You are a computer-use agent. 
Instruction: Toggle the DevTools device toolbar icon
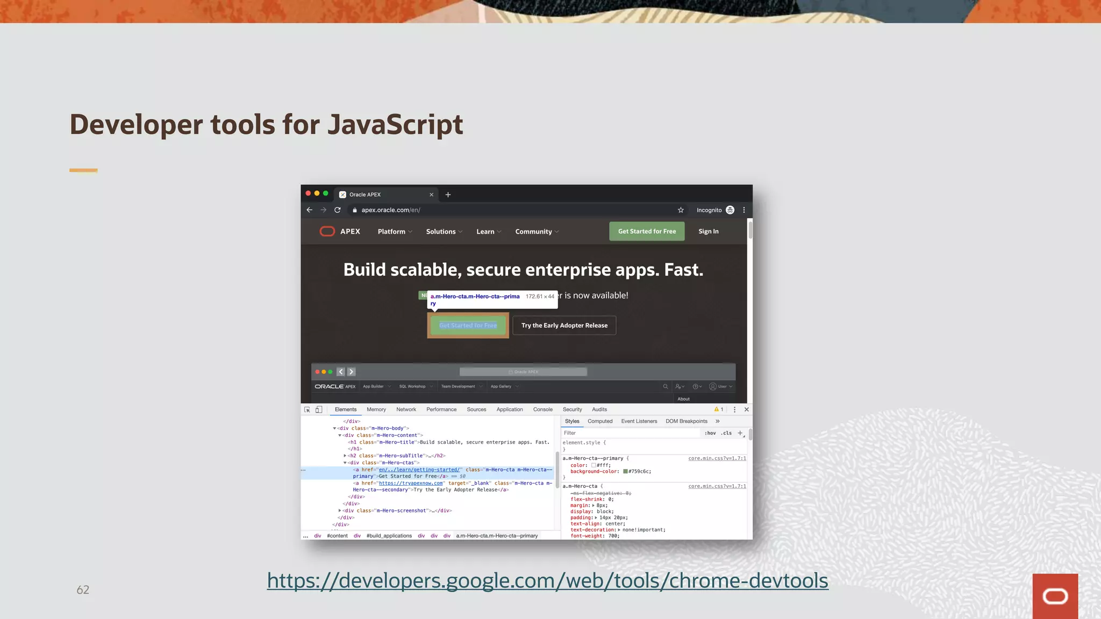pyautogui.click(x=319, y=409)
